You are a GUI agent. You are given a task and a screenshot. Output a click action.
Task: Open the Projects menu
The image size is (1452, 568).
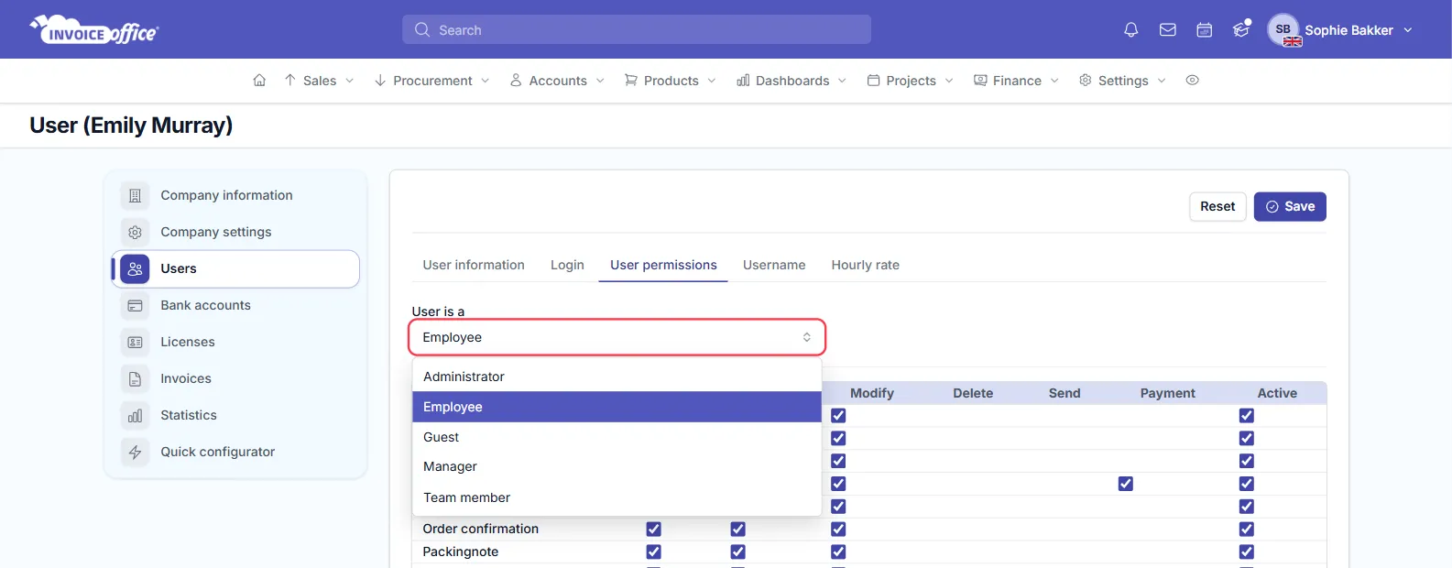(911, 81)
